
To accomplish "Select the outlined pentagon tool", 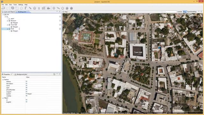I will click(63, 8).
